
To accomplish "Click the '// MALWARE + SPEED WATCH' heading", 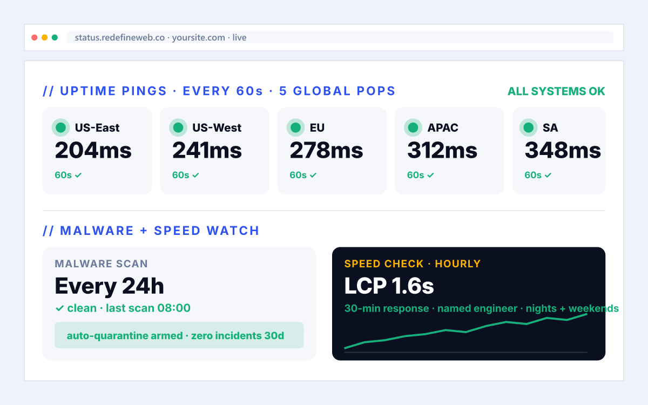I will pos(151,231).
